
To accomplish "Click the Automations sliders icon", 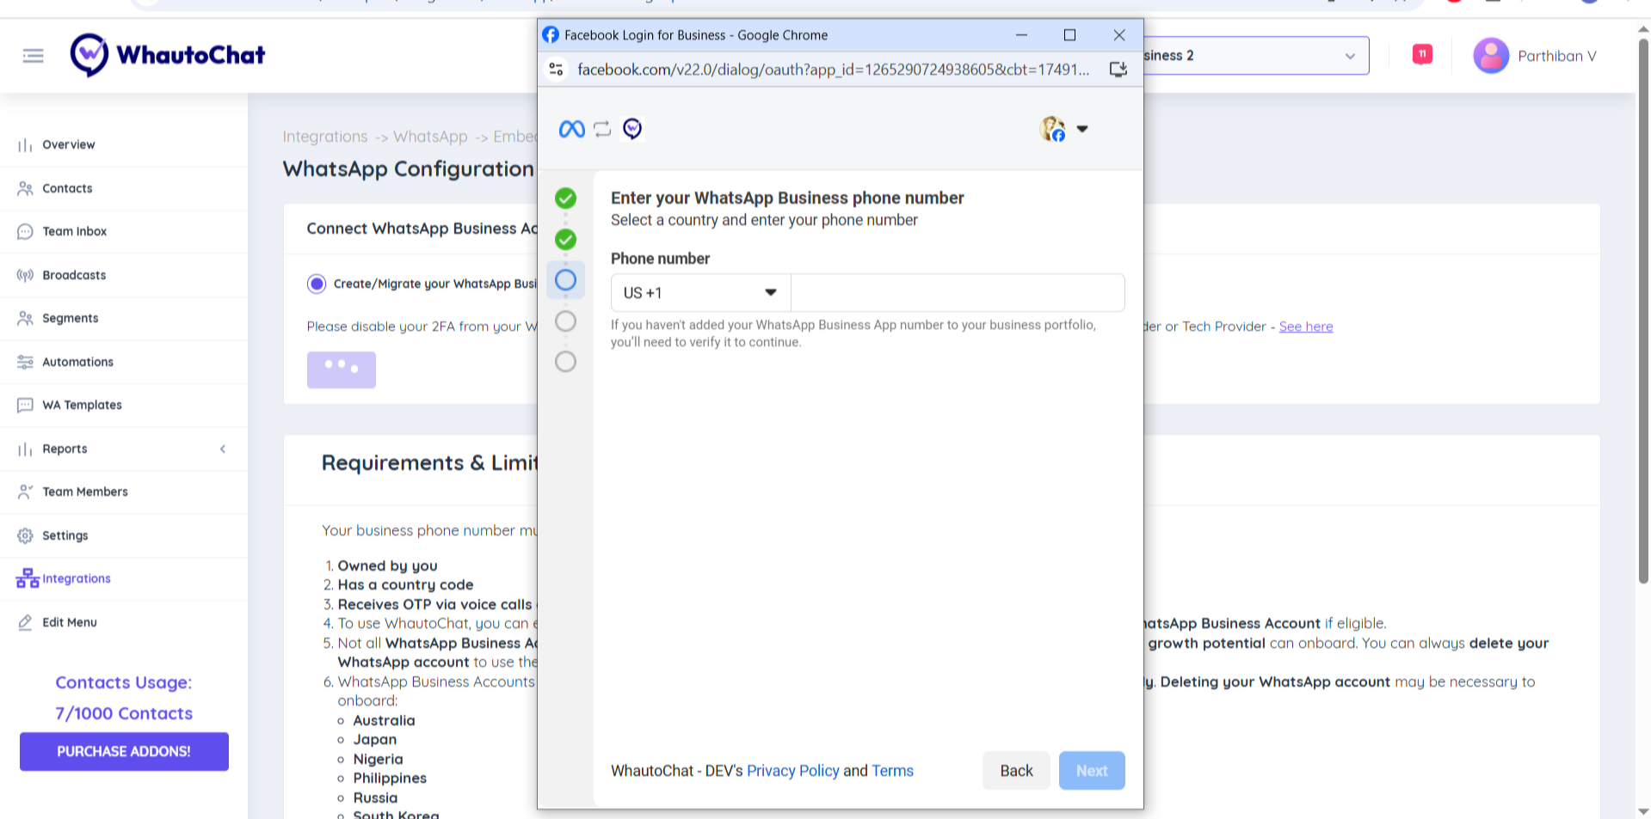I will click(25, 362).
